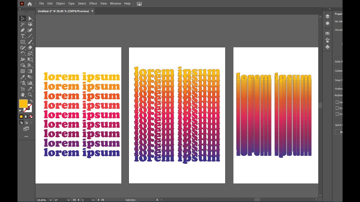This screenshot has height=202, width=360.
Task: Open the rotation angle dropdown showing 0°
Action: click(x=68, y=200)
